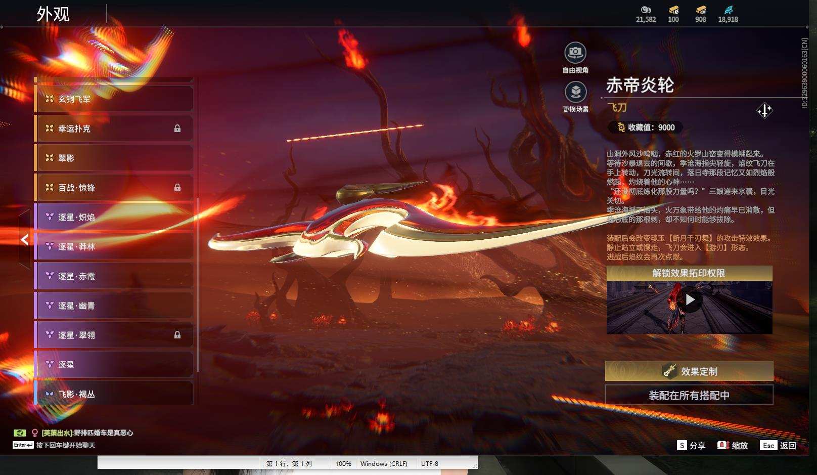Select 飞影·褐丛 skin
817x475 pixels.
pyautogui.click(x=114, y=393)
